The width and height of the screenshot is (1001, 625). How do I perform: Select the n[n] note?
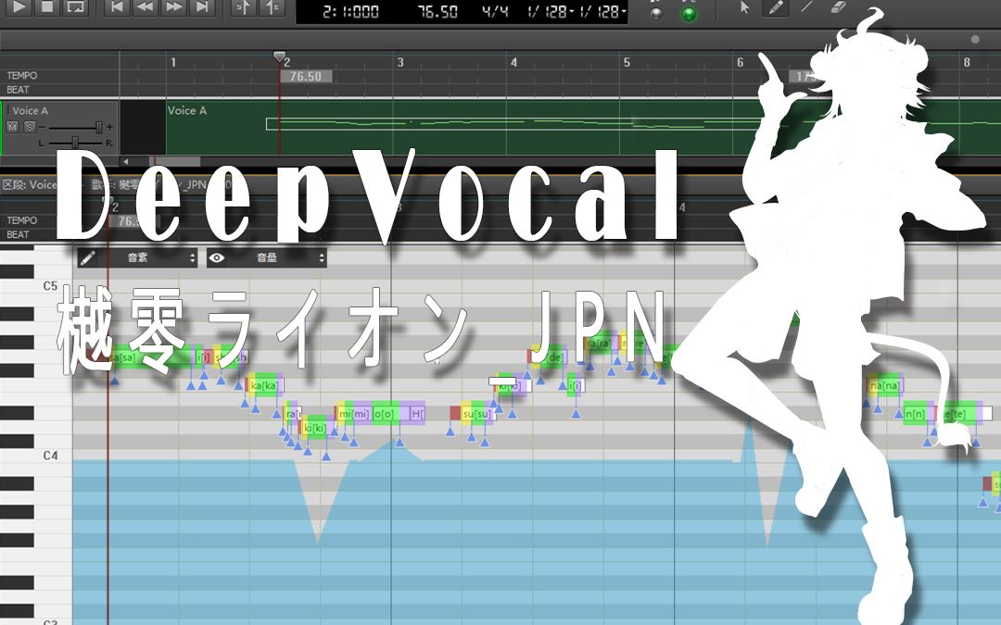pyautogui.click(x=919, y=414)
